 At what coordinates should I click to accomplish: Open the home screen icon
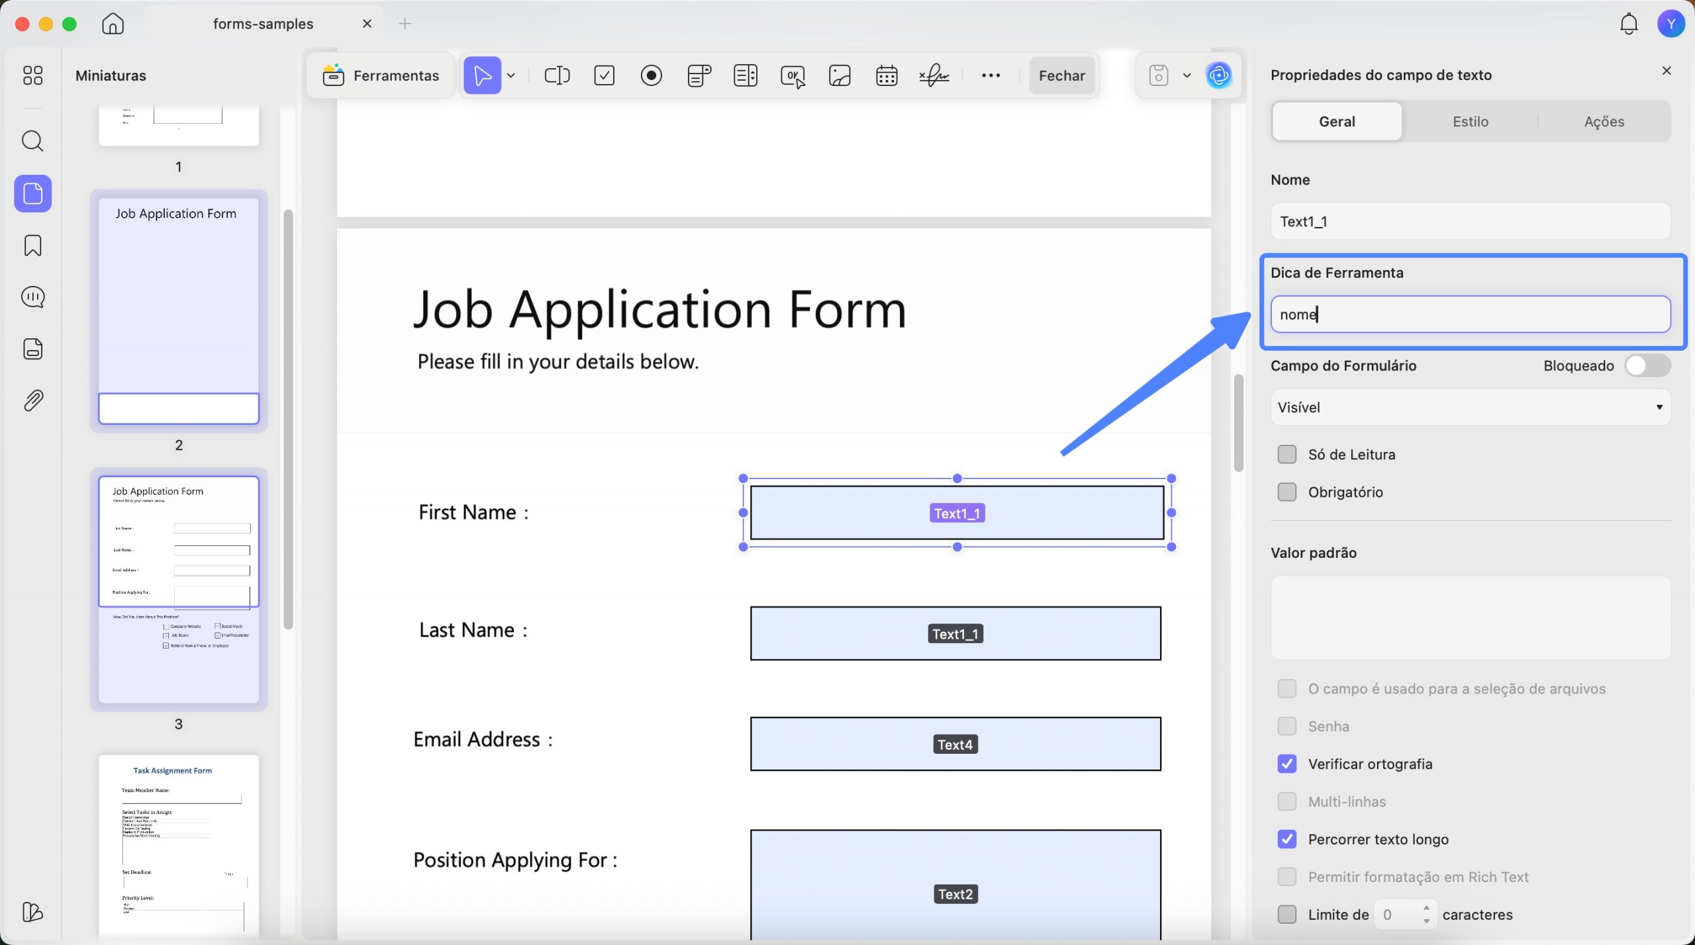tap(113, 24)
